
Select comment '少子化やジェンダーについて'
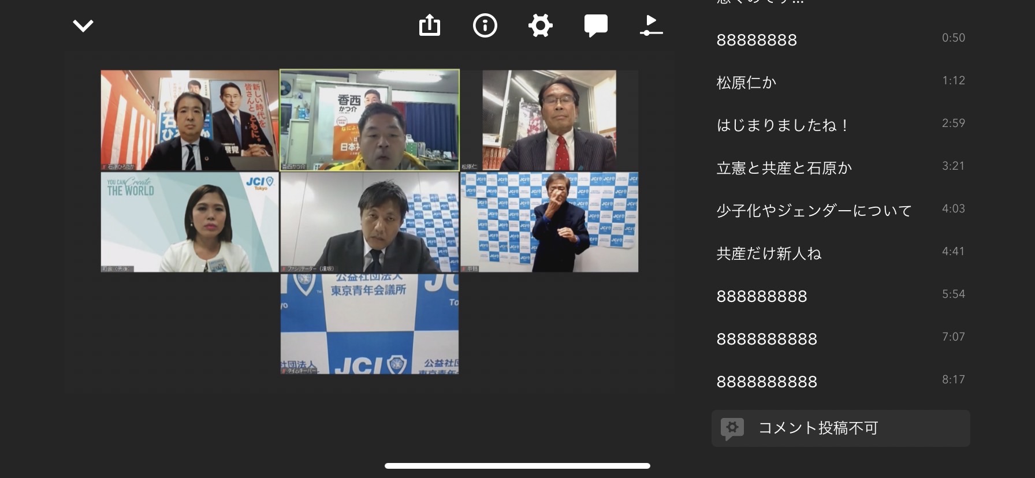point(814,211)
